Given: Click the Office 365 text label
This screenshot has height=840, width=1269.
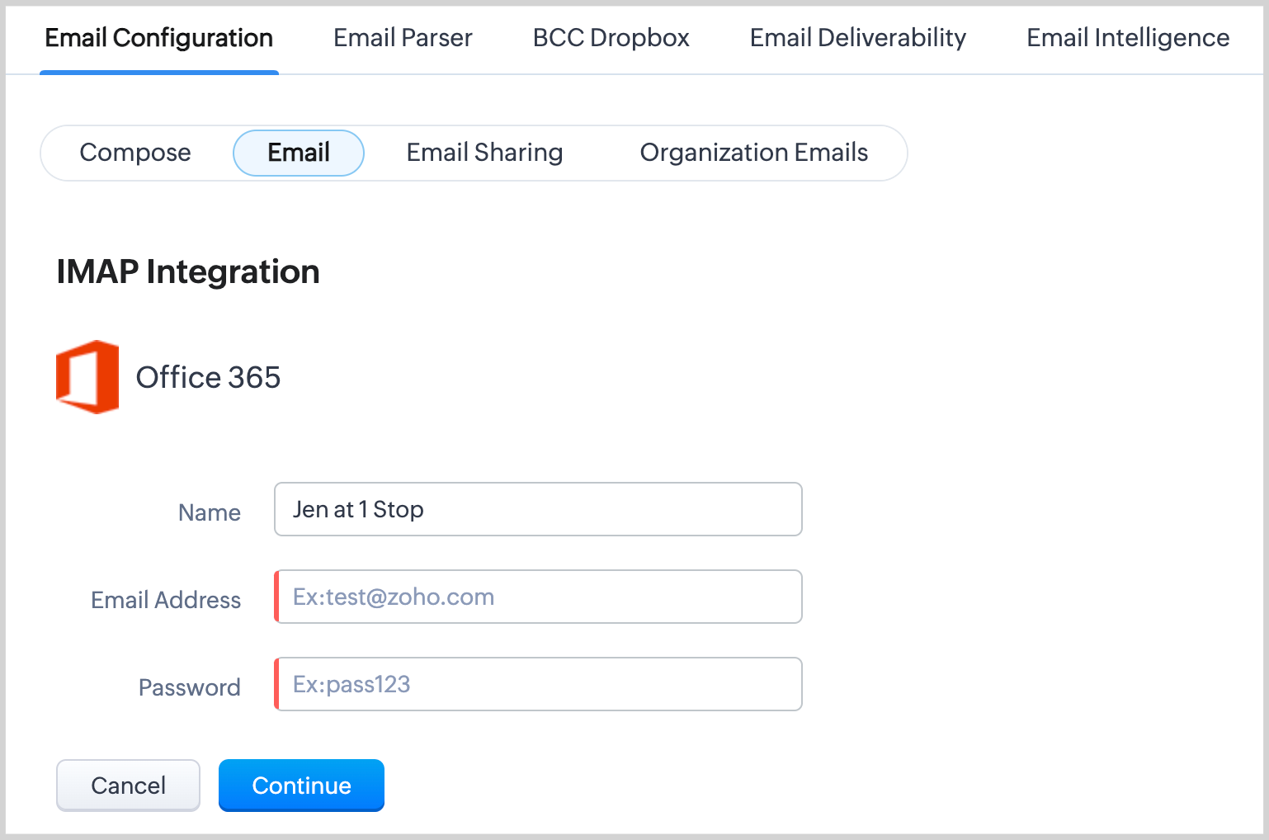Looking at the screenshot, I should (208, 378).
